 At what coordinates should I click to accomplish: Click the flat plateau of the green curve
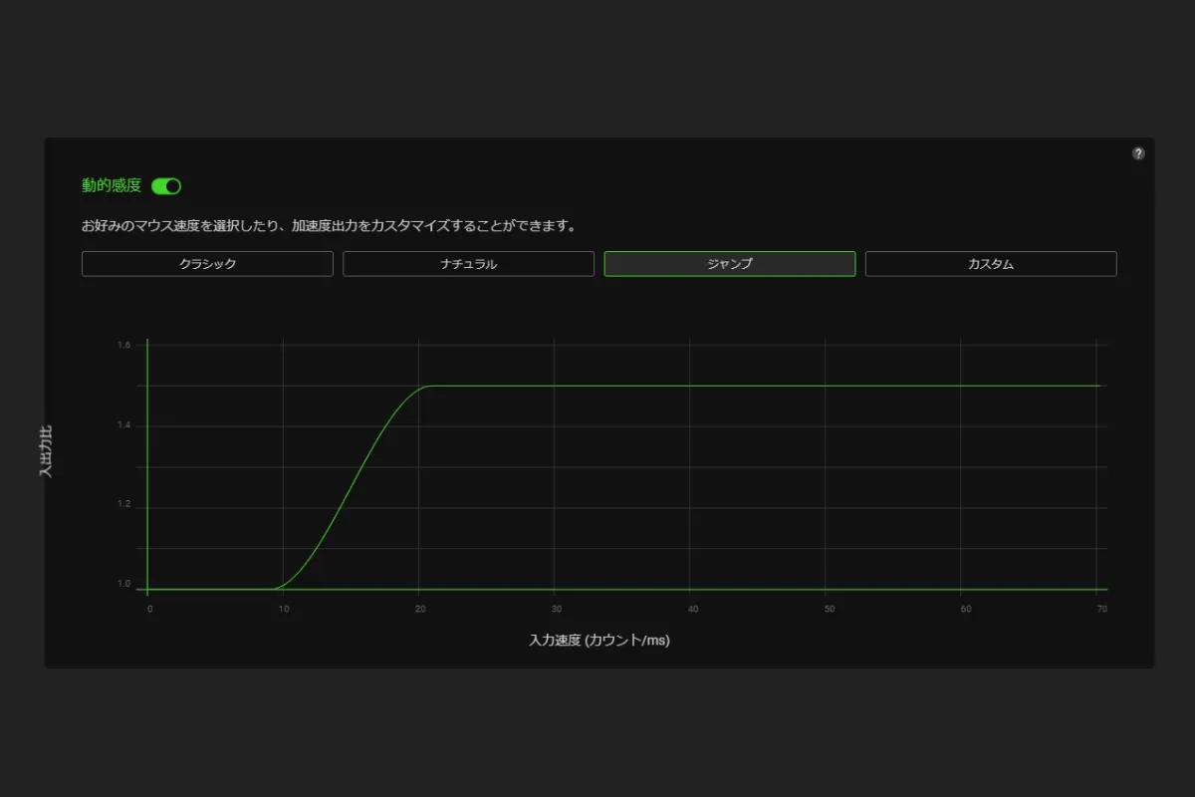[x=757, y=386]
